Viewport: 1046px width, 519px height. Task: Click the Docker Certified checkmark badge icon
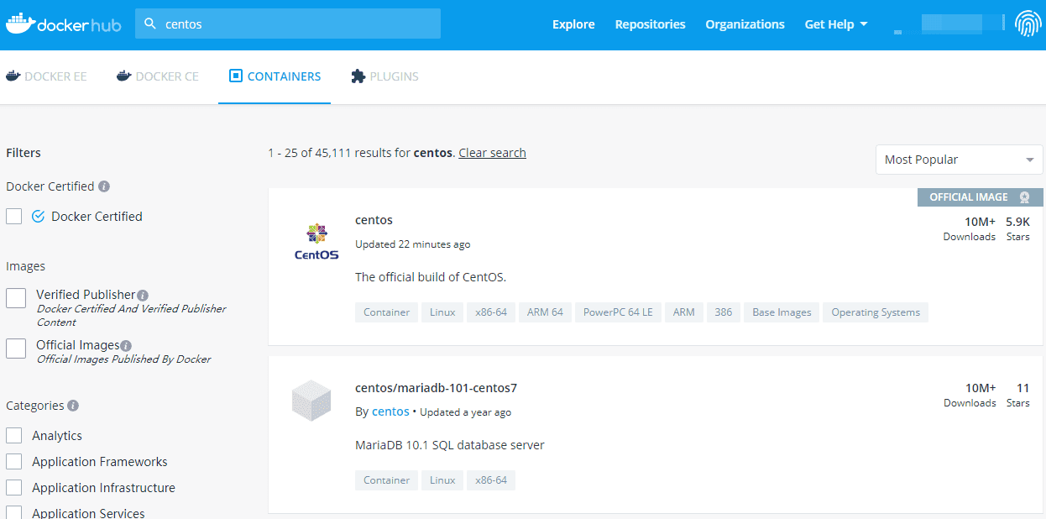coord(38,216)
